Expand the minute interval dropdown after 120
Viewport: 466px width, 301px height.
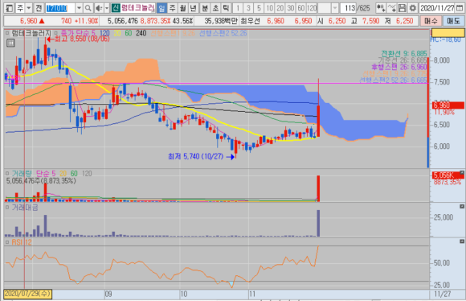(x=335, y=8)
